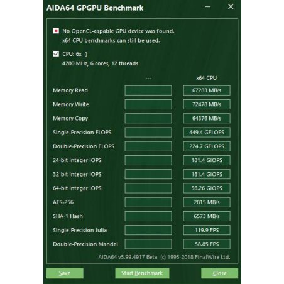284x284 pixels.
Task: Click Double-Precision FLOPS value 224.7 GFLOPS
Action: (207, 146)
